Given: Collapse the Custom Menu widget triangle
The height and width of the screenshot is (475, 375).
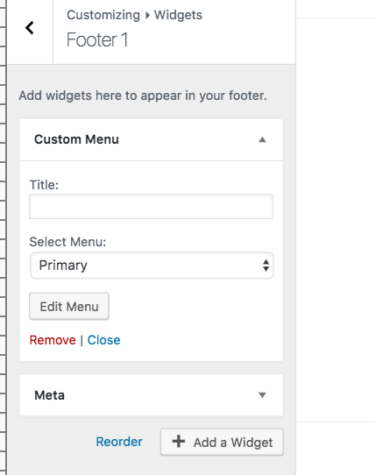Looking at the screenshot, I should [262, 139].
